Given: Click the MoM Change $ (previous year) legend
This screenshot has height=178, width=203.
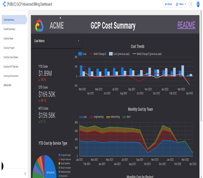Looking at the screenshot, I should (x=147, y=54).
